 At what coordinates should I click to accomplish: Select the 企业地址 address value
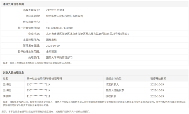point(88,34)
